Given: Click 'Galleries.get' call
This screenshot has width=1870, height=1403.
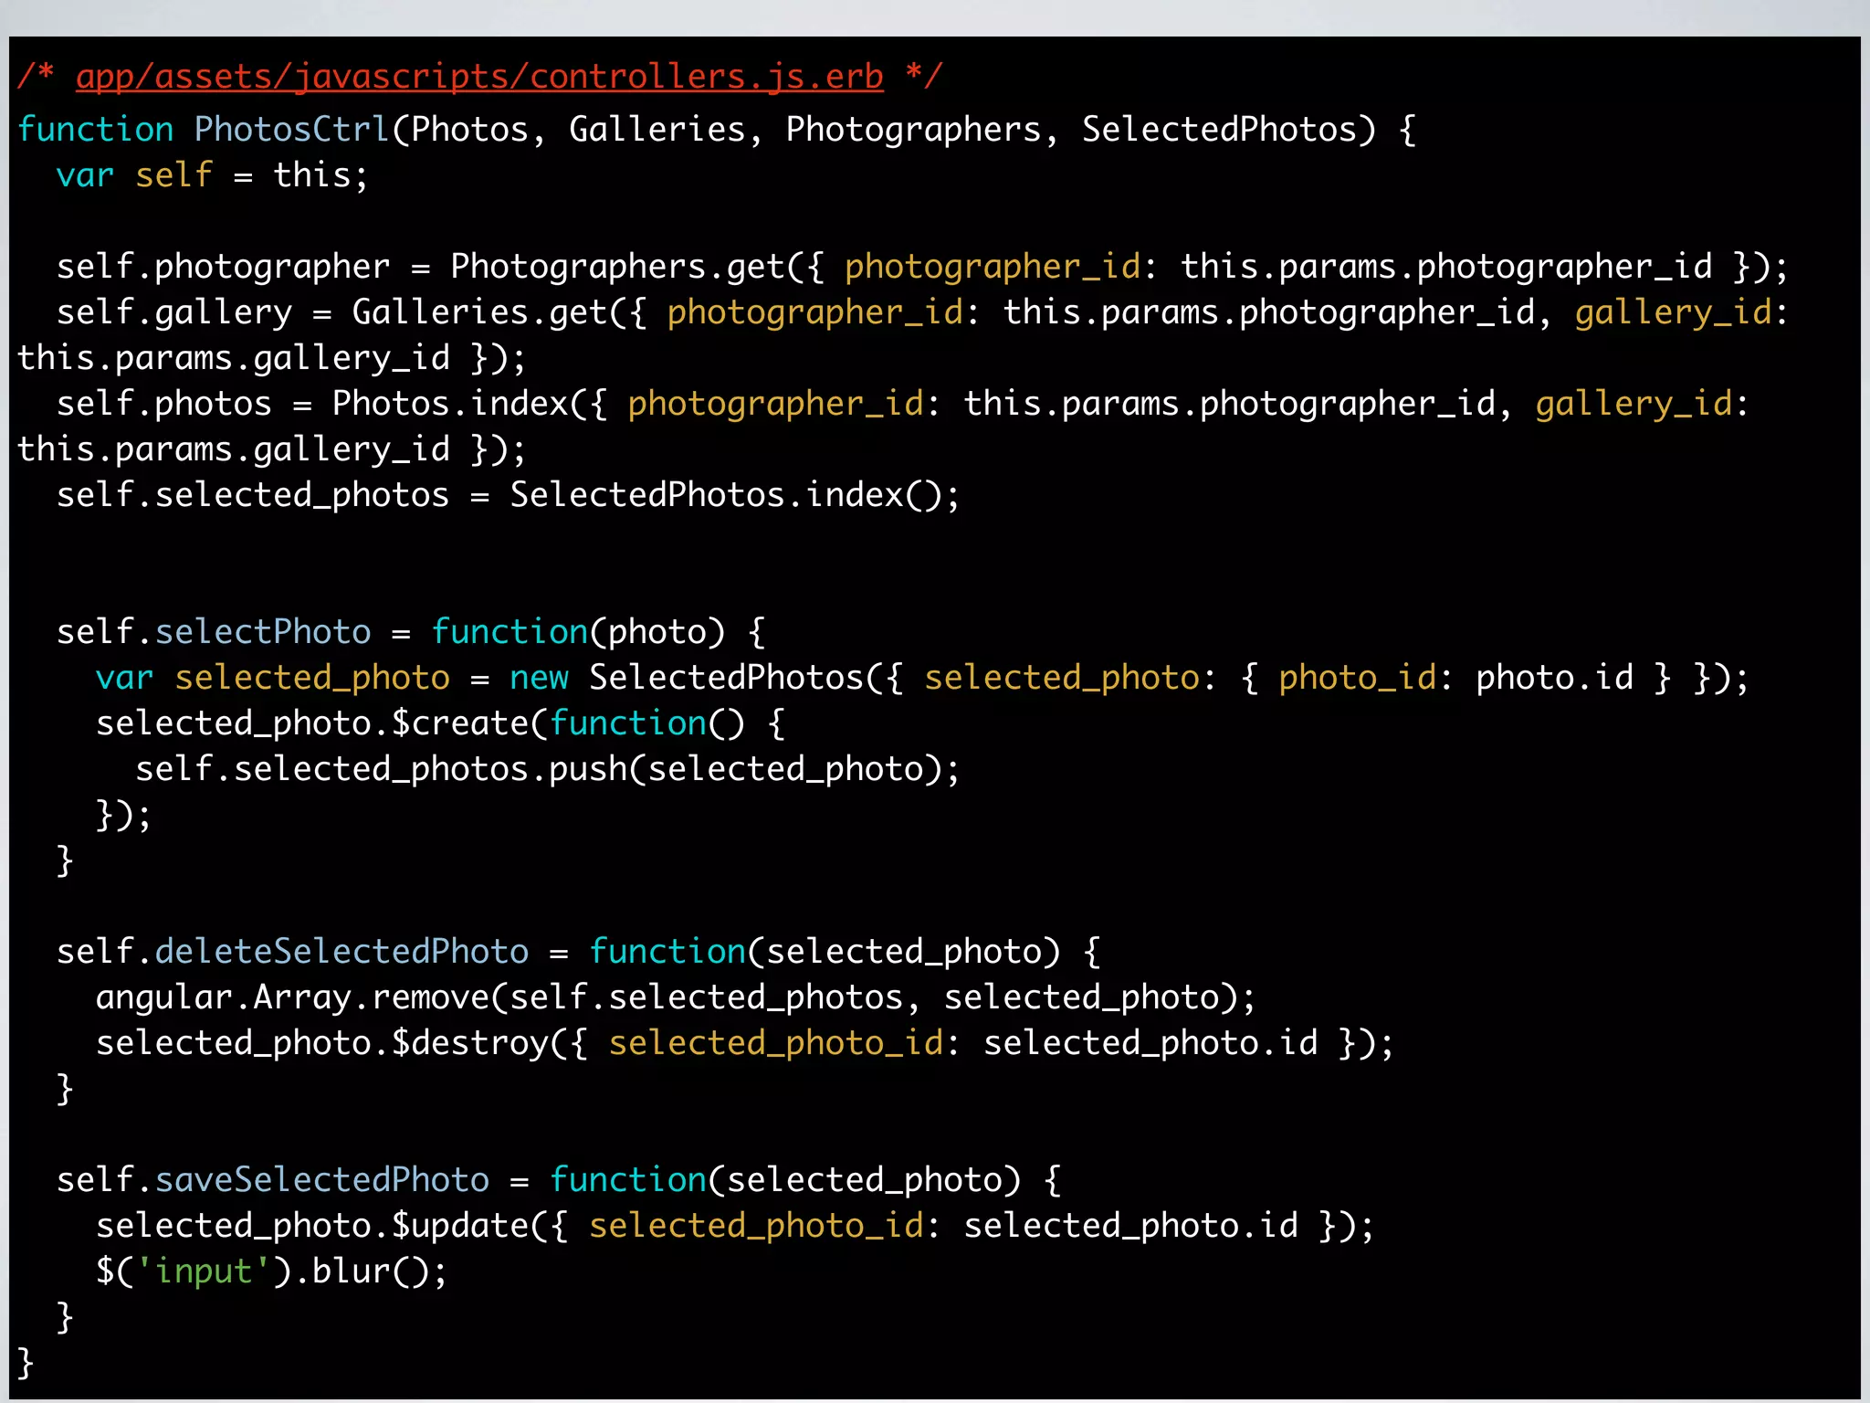Looking at the screenshot, I should coord(480,312).
